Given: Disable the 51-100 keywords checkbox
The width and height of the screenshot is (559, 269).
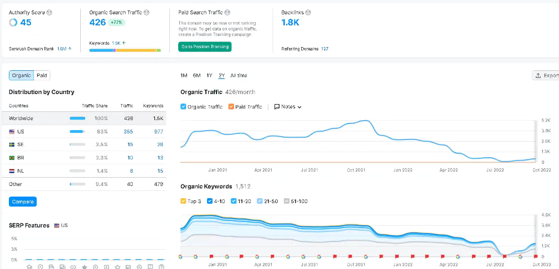Looking at the screenshot, I should (286, 201).
